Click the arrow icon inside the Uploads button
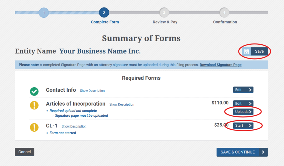284x166 pixels. tap(250, 112)
